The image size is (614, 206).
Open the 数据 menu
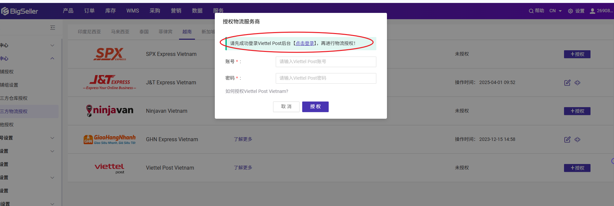[197, 11]
